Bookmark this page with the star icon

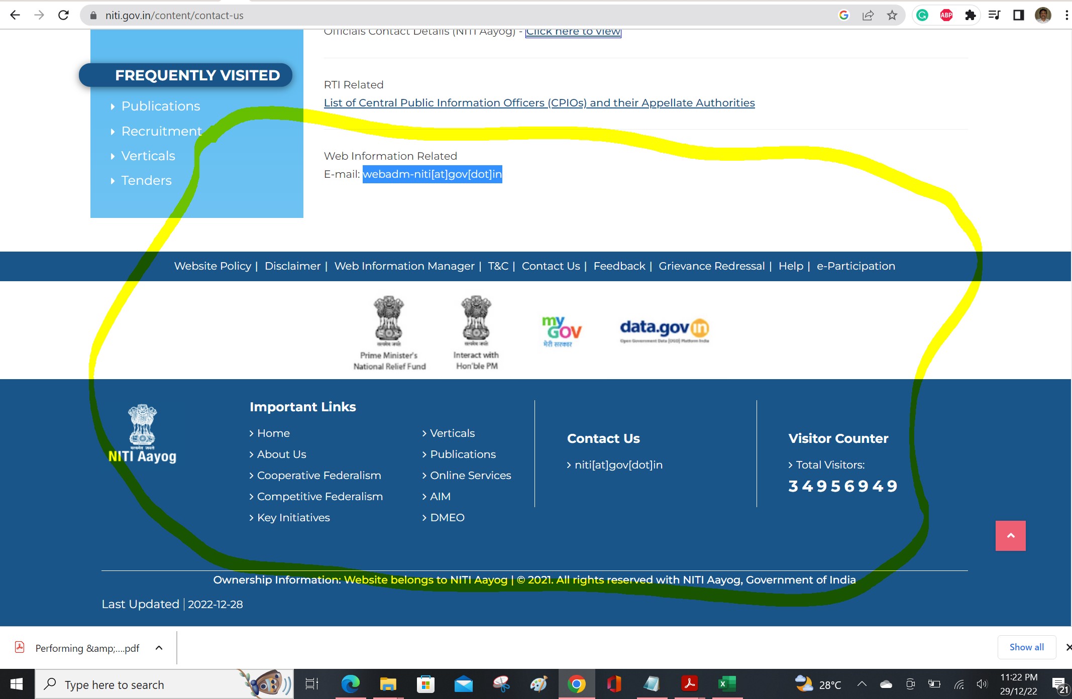[892, 15]
